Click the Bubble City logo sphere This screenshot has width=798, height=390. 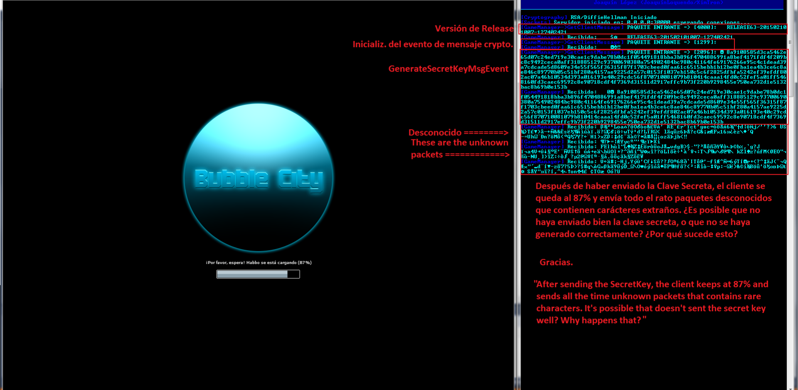pyautogui.click(x=258, y=177)
